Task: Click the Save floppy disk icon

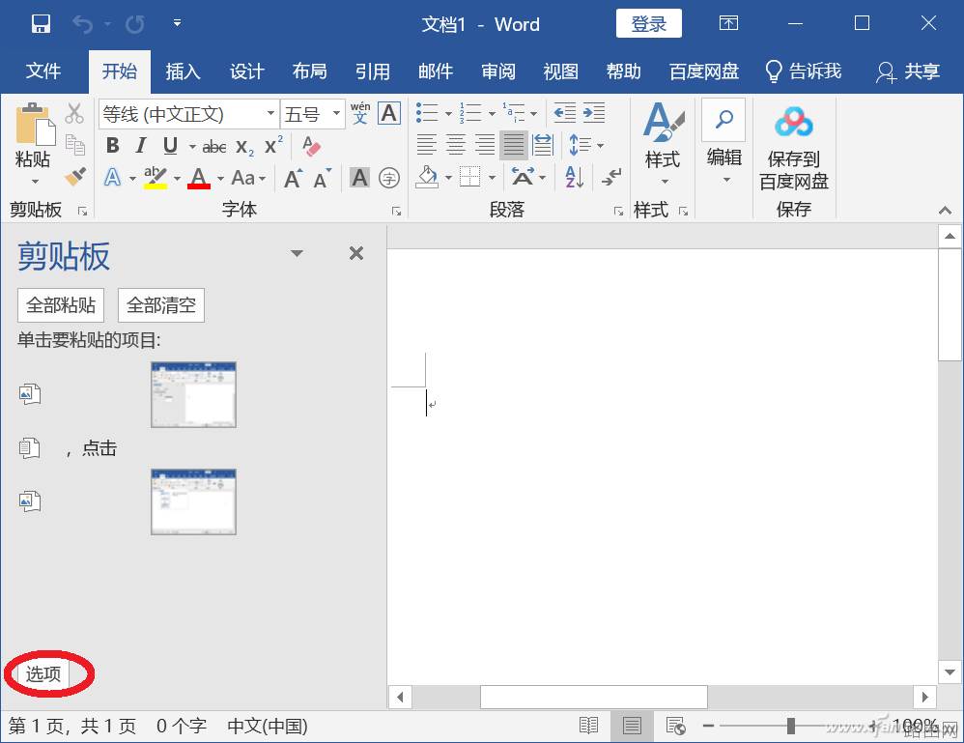Action: click(x=41, y=24)
